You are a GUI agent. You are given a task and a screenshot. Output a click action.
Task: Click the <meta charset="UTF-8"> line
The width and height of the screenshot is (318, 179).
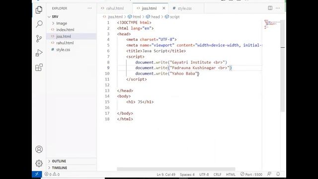click(151, 40)
